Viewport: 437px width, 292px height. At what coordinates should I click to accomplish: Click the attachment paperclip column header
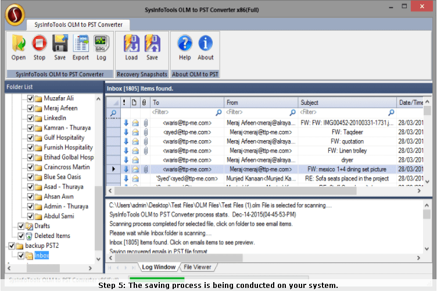[x=144, y=102]
